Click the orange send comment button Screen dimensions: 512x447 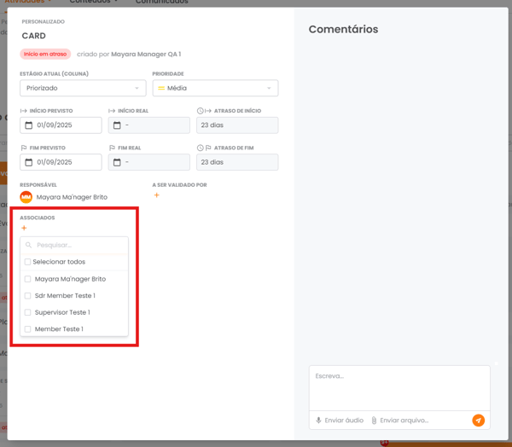click(x=478, y=420)
